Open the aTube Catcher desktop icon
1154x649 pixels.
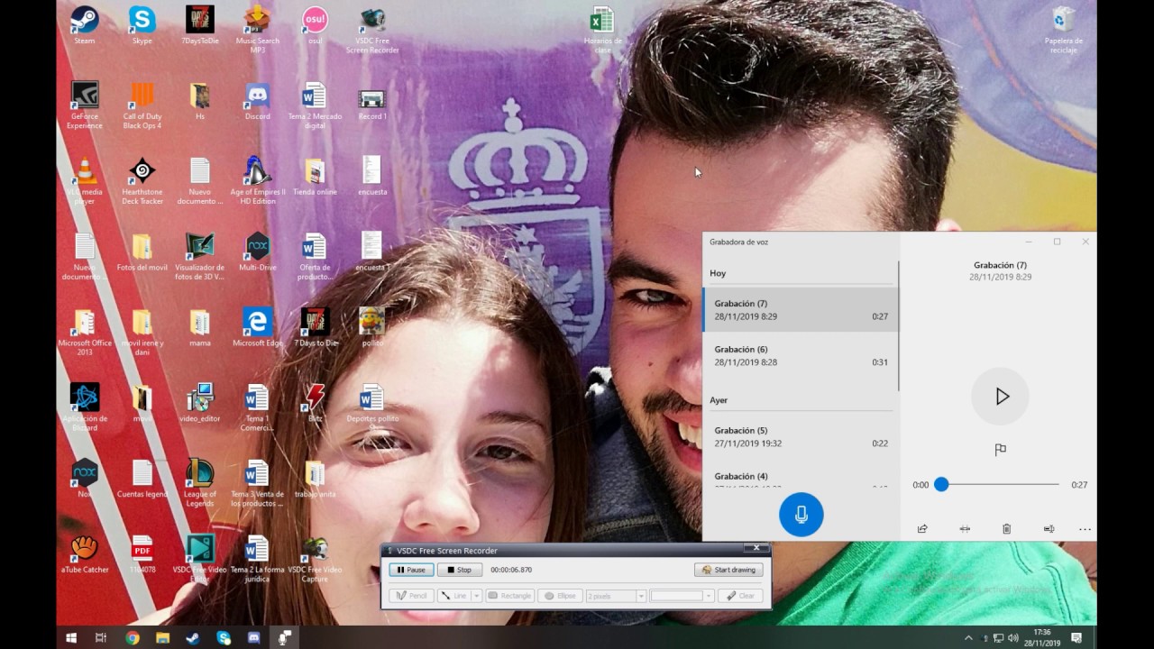pyautogui.click(x=85, y=553)
